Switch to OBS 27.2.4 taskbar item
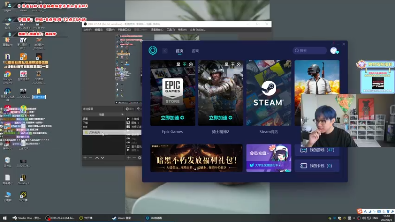Viewport: 395px width, 222px height. pyautogui.click(x=60, y=218)
